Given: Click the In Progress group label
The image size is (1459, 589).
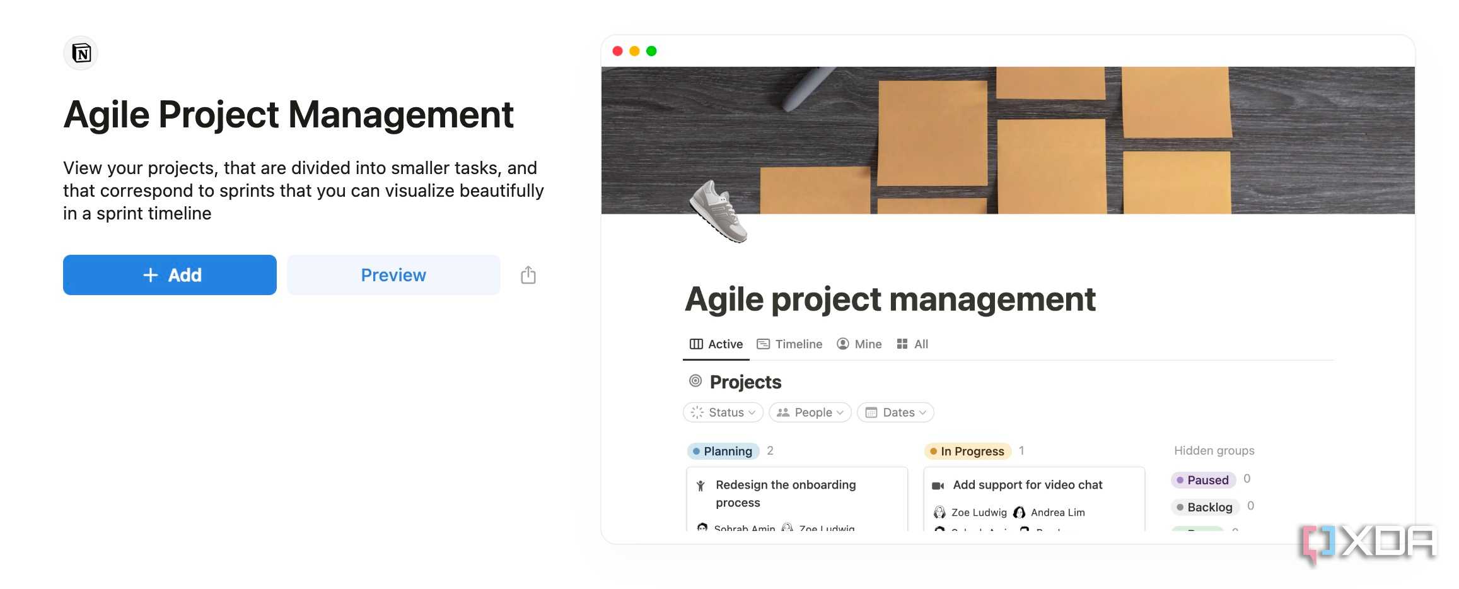Looking at the screenshot, I should (967, 452).
